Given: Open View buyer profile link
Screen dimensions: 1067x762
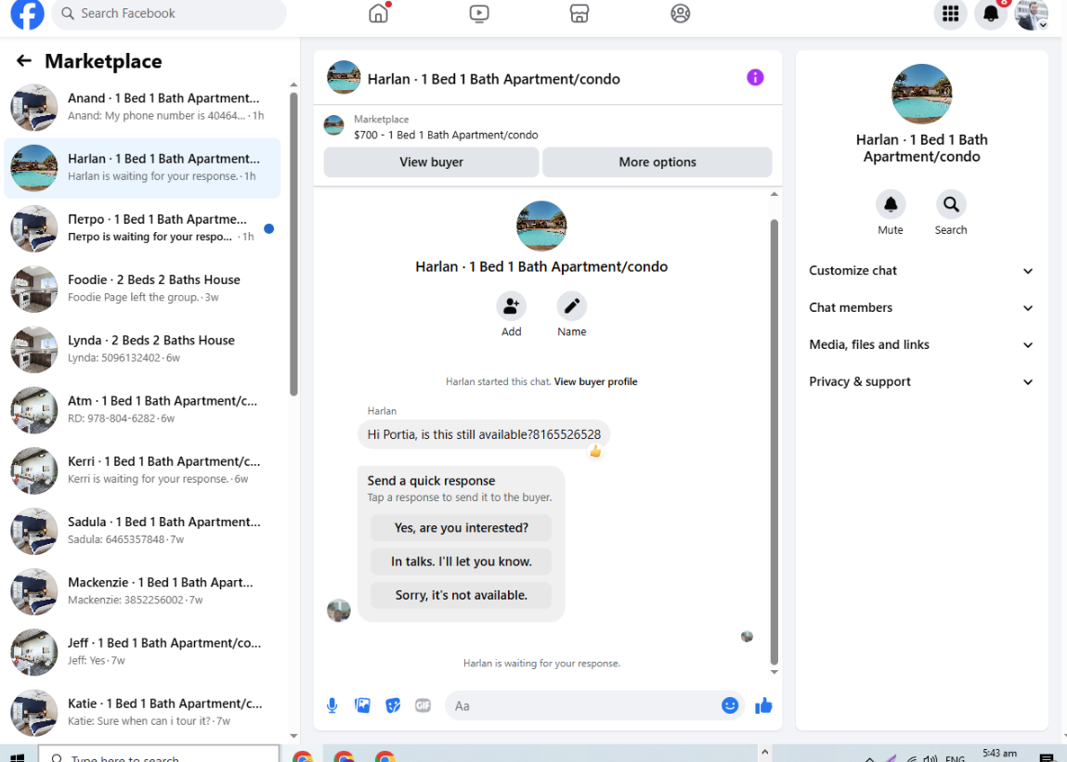Looking at the screenshot, I should point(595,381).
